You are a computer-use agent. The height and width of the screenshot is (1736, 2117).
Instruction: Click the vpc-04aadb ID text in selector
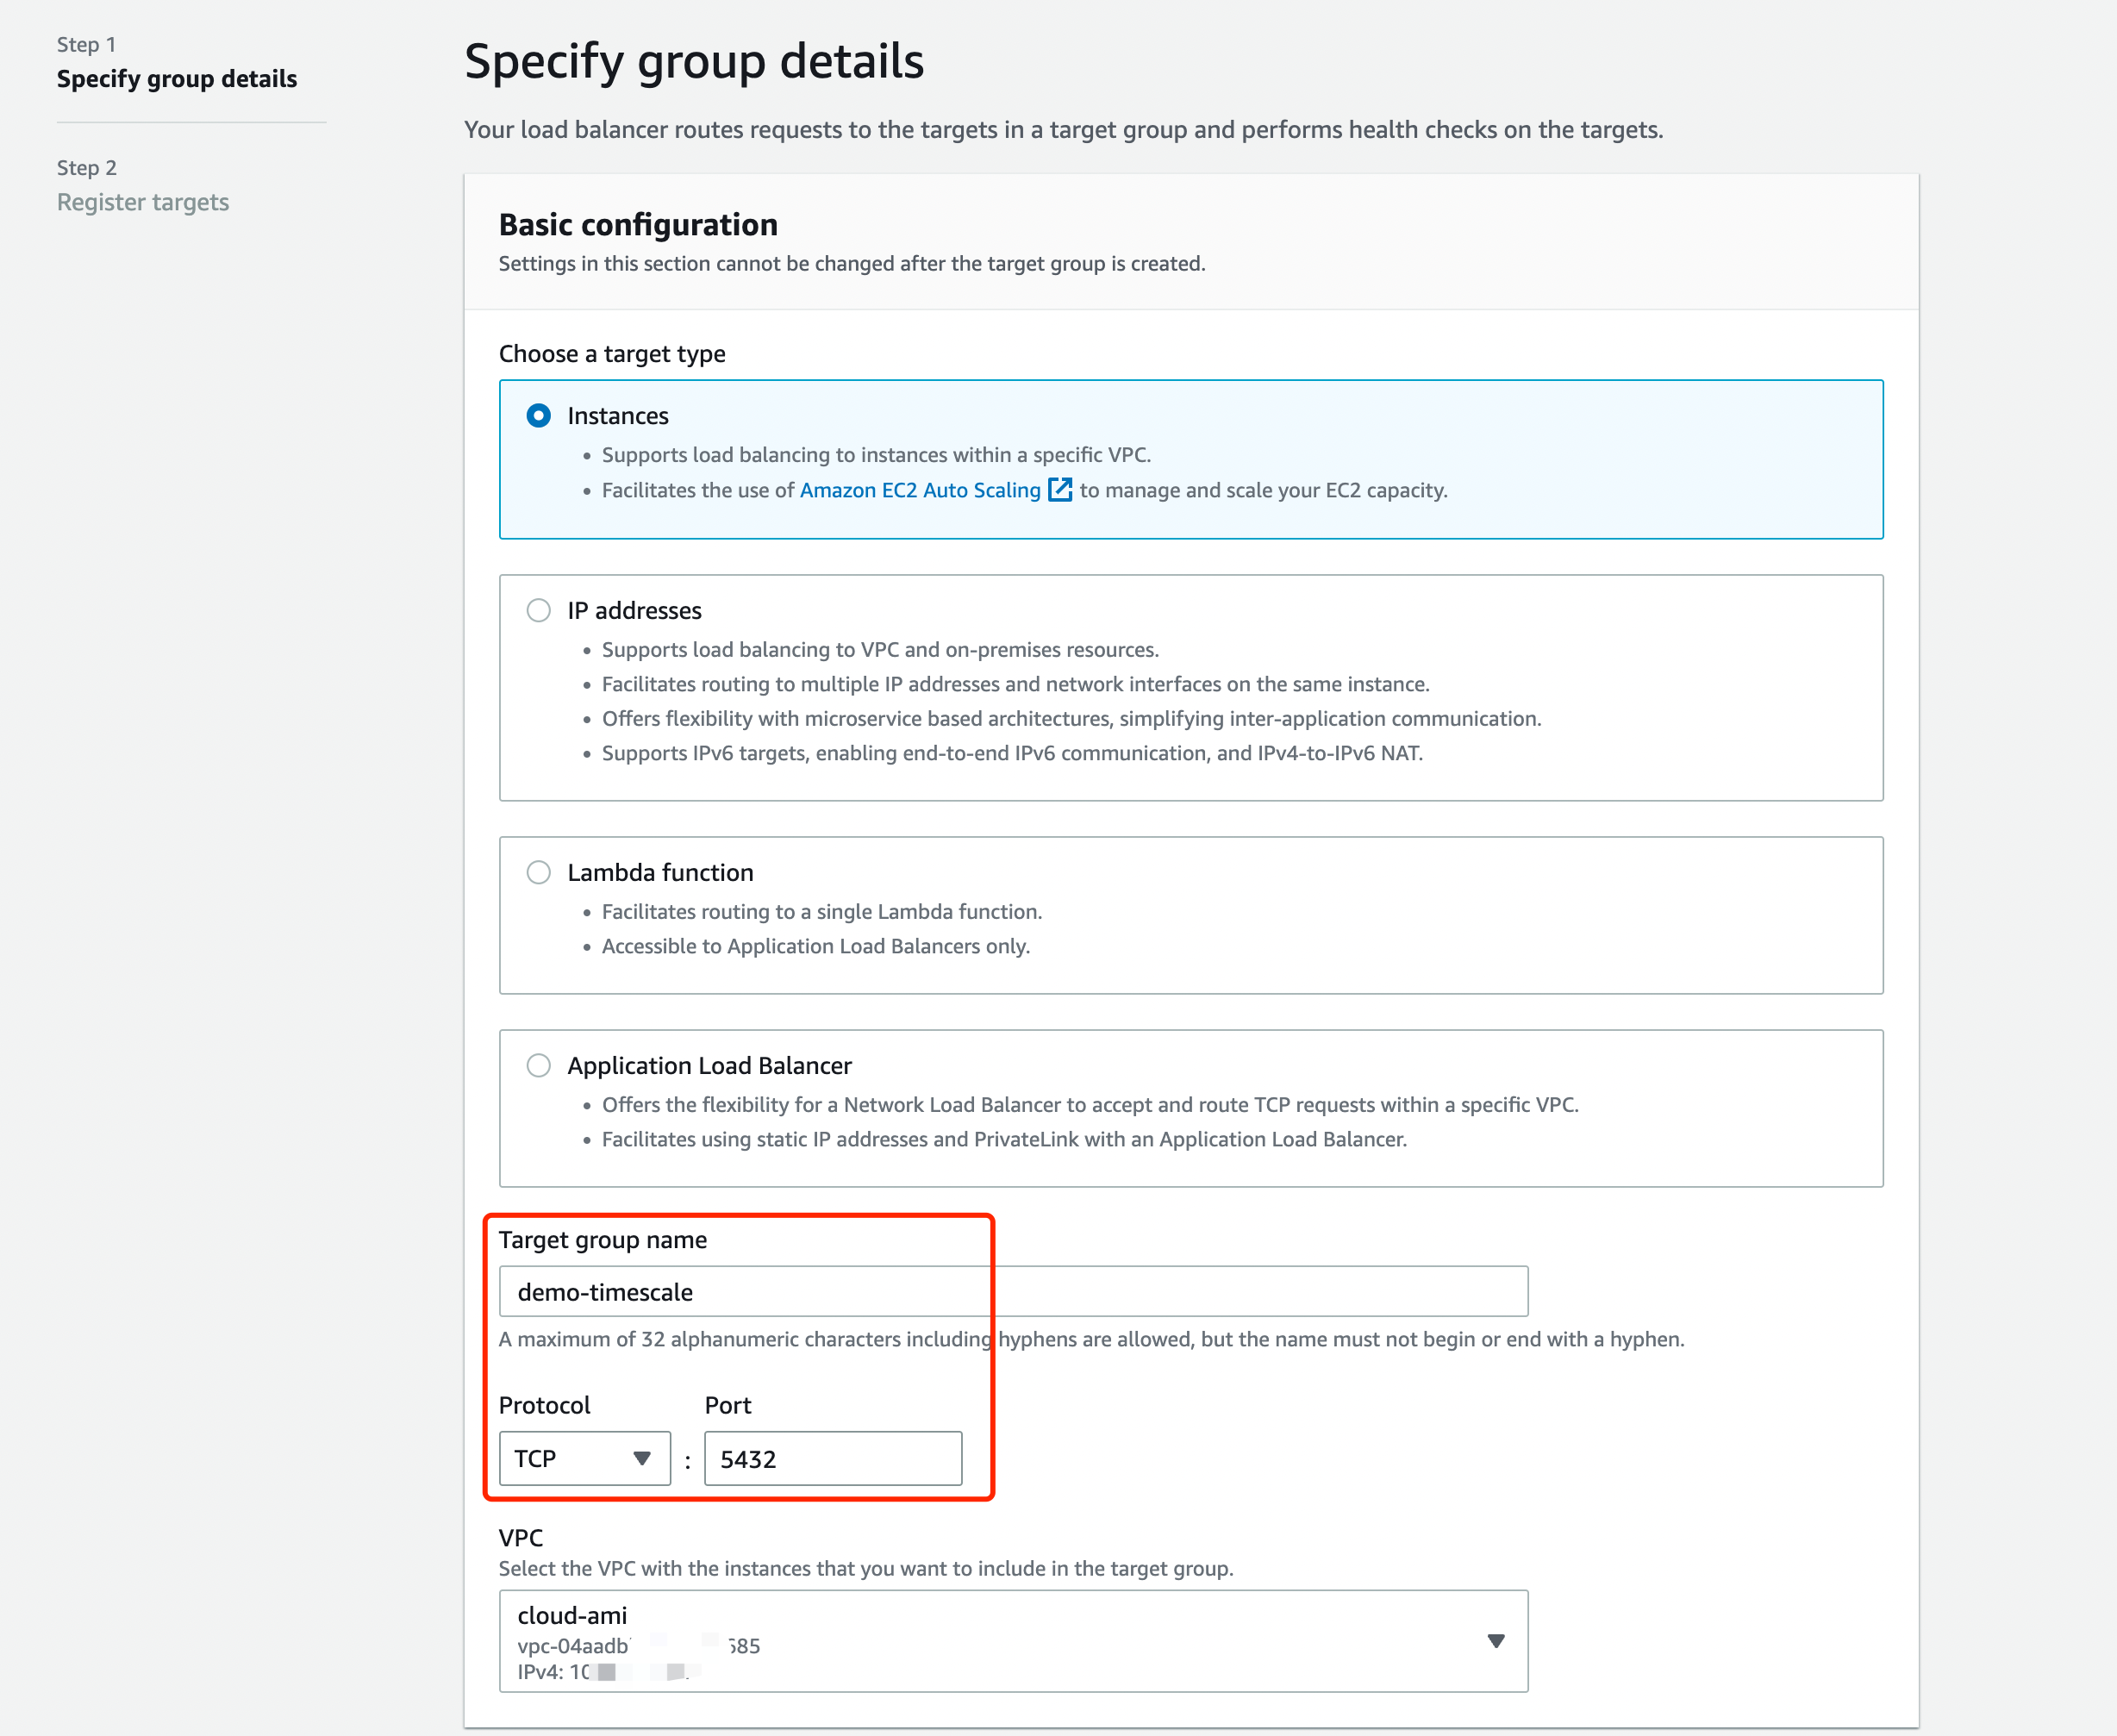point(574,1646)
